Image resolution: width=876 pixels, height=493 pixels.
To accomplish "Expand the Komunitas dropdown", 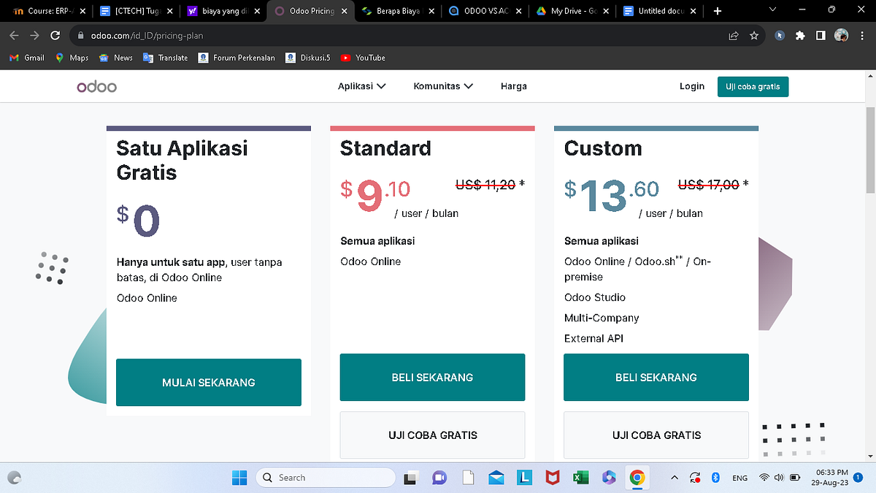I will coord(443,86).
